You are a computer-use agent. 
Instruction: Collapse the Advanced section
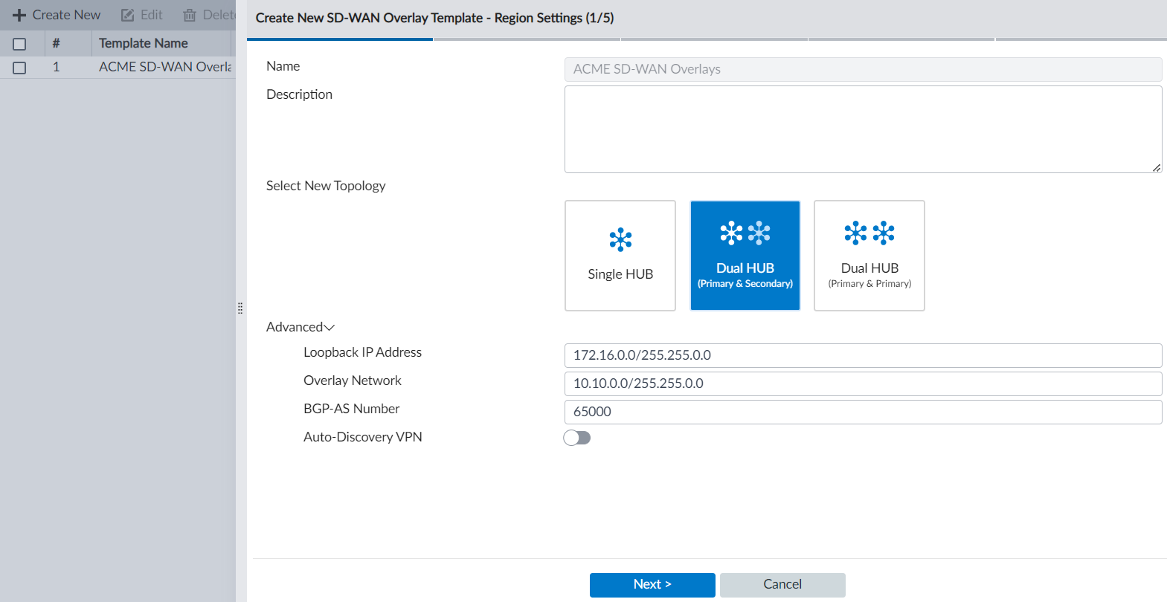tap(300, 327)
